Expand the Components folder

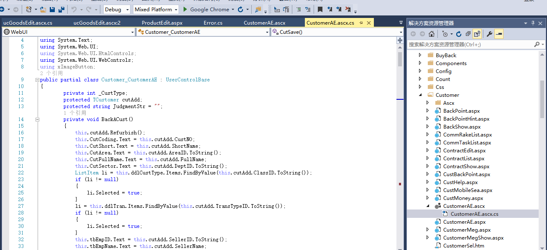[420, 63]
